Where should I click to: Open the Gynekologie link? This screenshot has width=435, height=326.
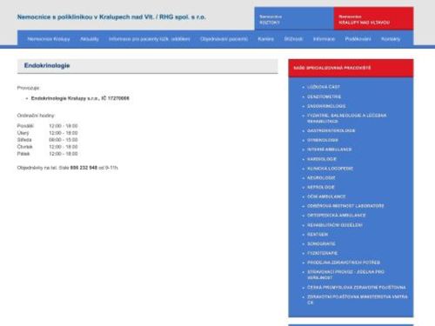(x=323, y=140)
